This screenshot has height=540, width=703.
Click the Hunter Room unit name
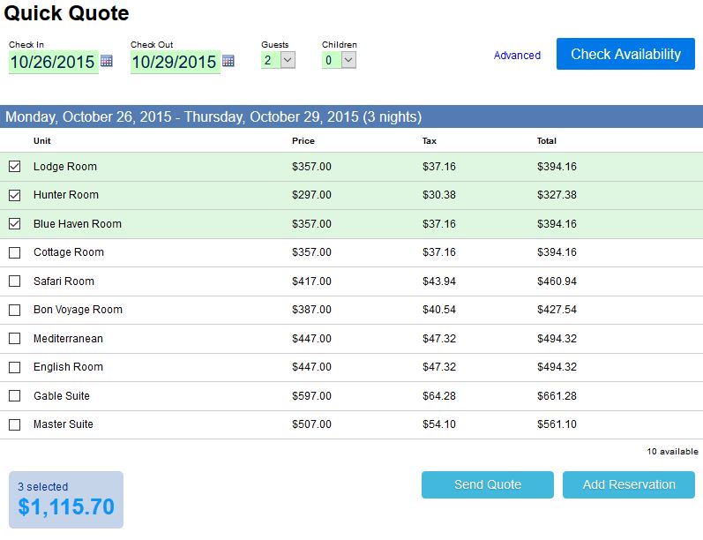[66, 195]
